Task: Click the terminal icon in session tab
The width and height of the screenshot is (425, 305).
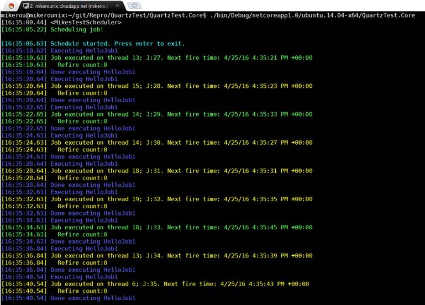Action: (26, 6)
